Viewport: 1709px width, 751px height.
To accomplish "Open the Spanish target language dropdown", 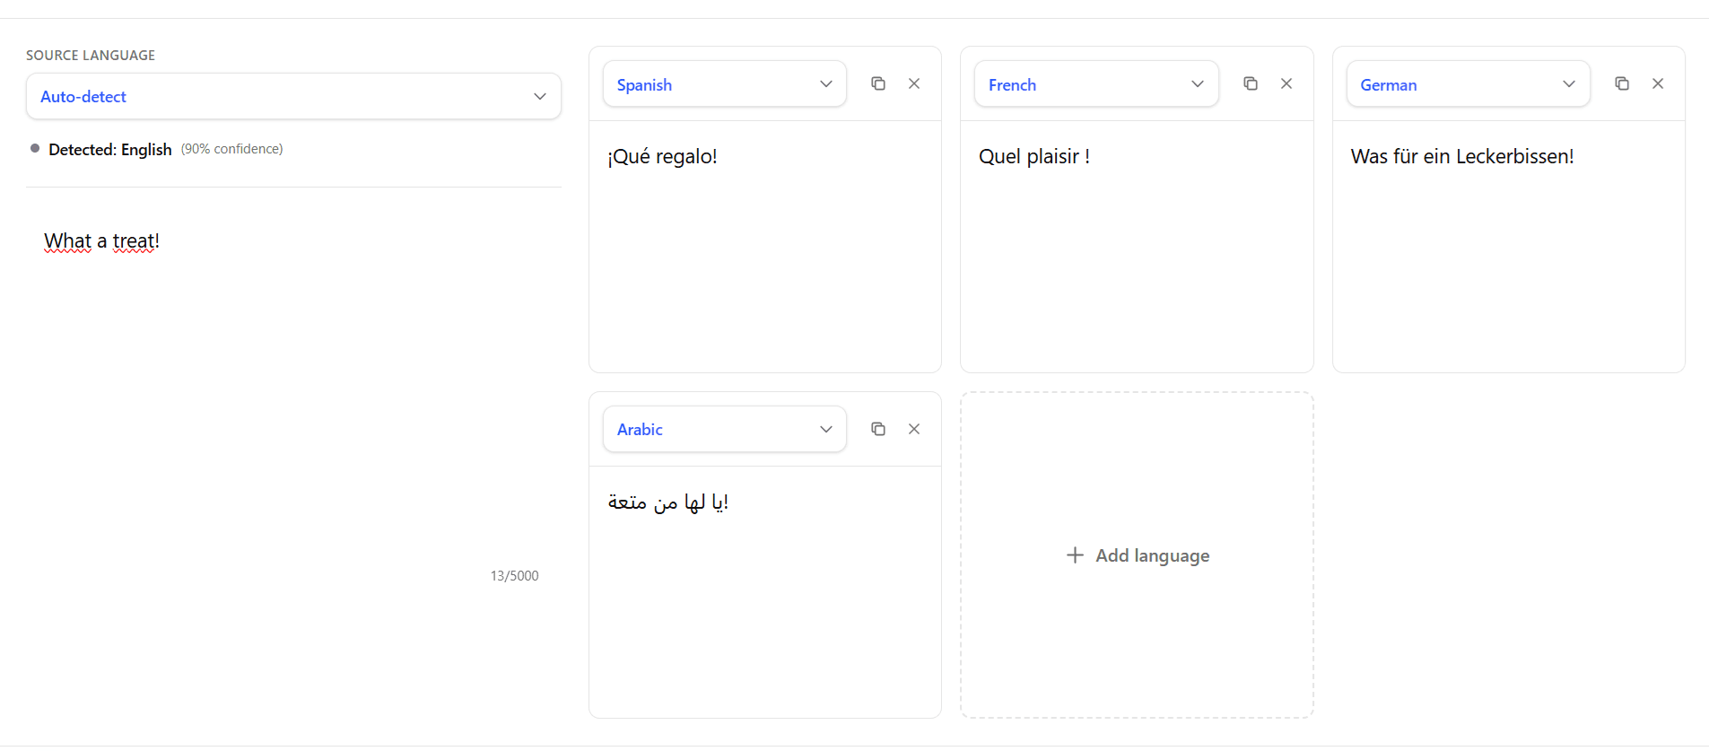I will (724, 84).
